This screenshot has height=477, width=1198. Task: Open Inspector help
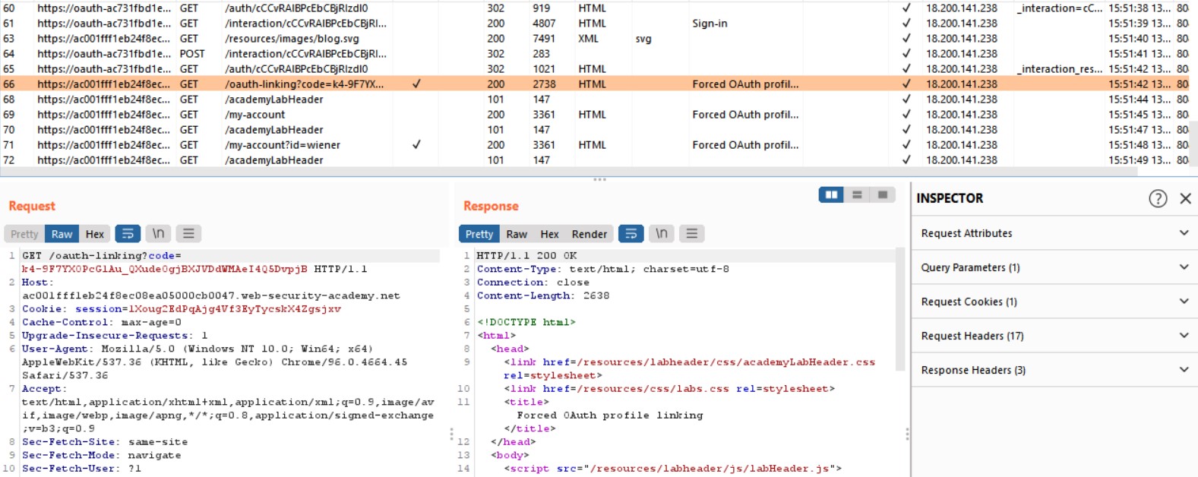[x=1158, y=198]
